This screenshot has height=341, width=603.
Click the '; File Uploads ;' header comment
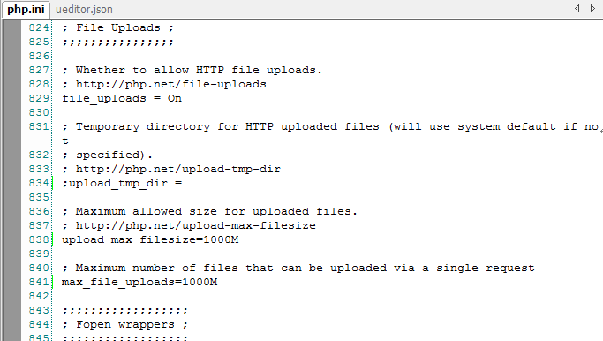point(118,27)
